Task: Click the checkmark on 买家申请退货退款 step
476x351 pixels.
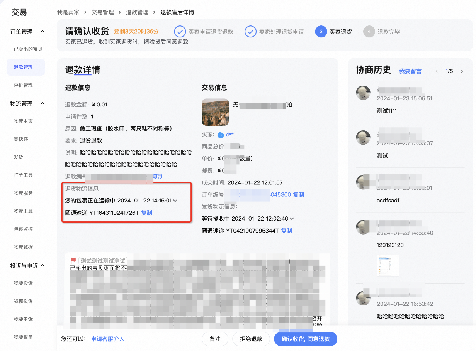Action: click(x=180, y=31)
